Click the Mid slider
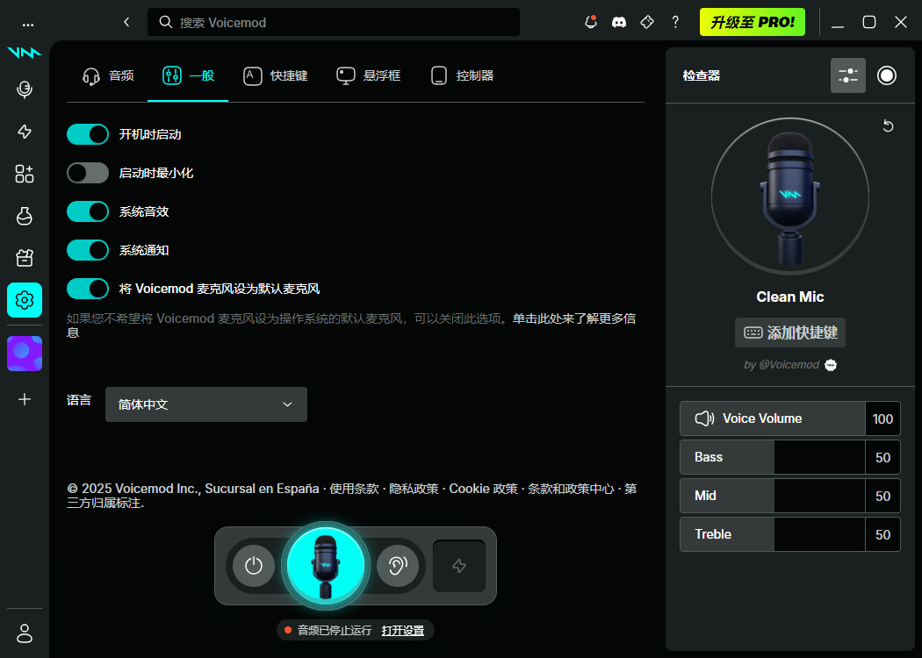The width and height of the screenshot is (922, 658). tap(773, 496)
